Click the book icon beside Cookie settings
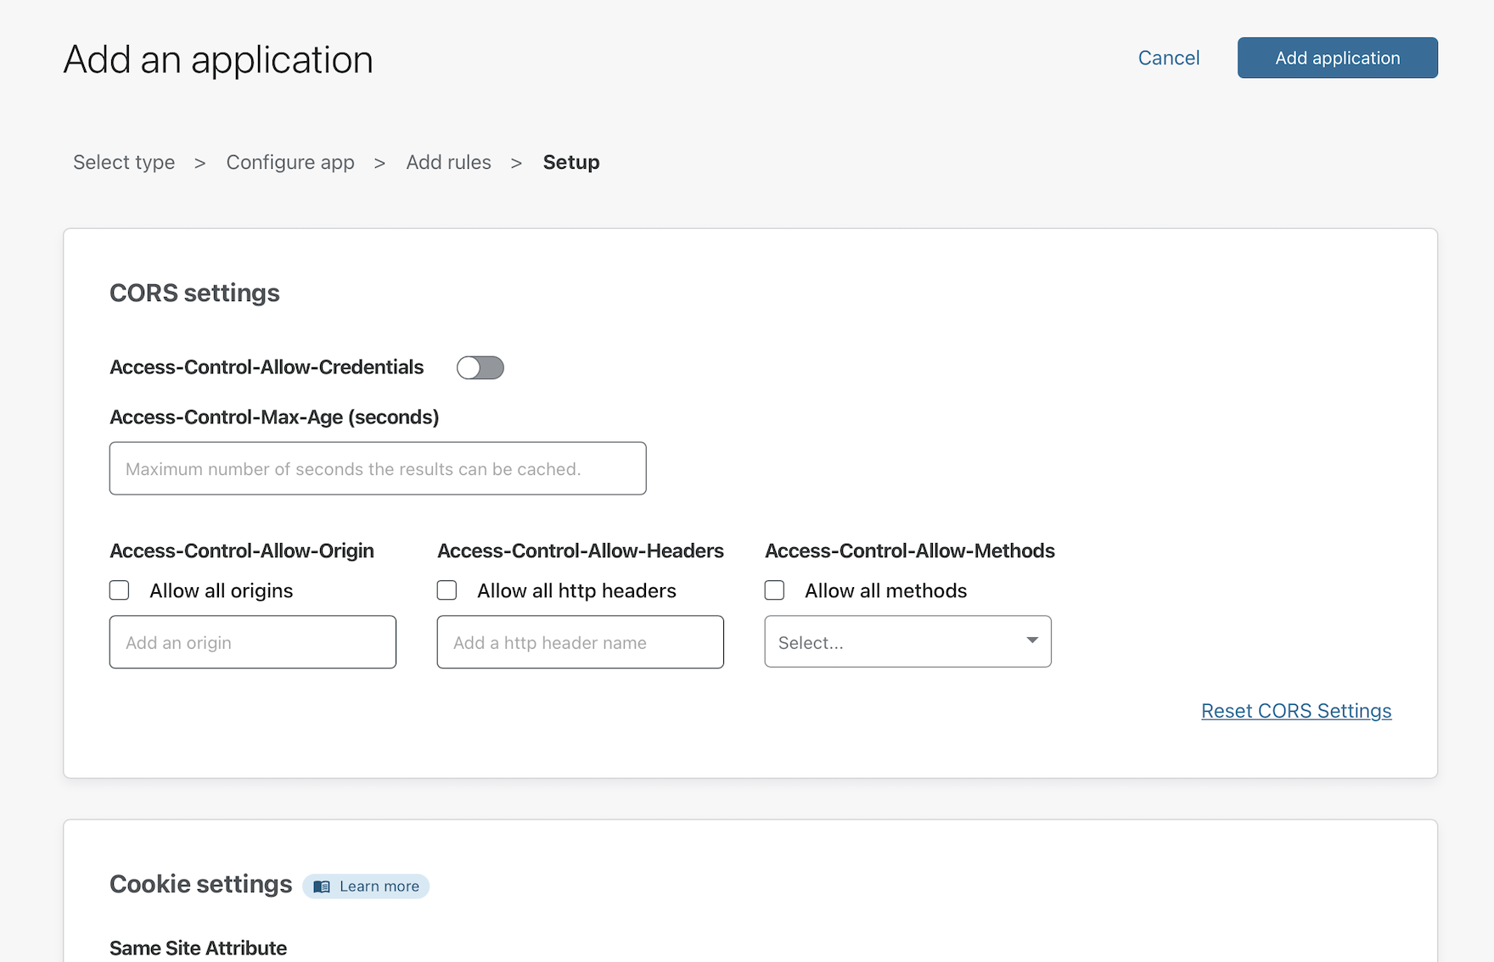 point(322,886)
